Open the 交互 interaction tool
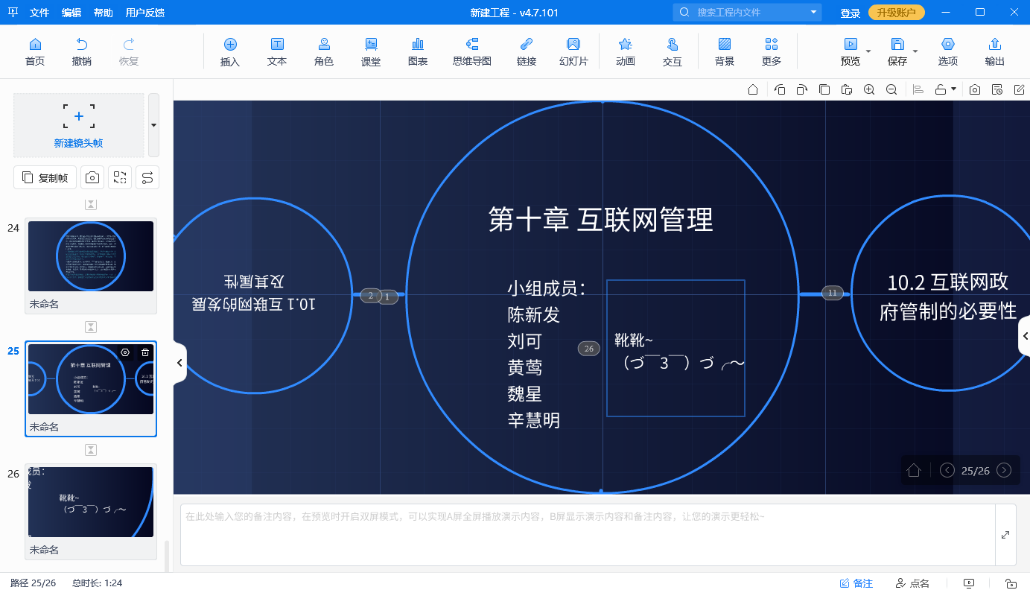This screenshot has height=590, width=1030. [x=673, y=51]
